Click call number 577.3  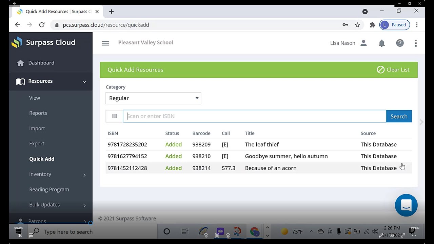229,168
